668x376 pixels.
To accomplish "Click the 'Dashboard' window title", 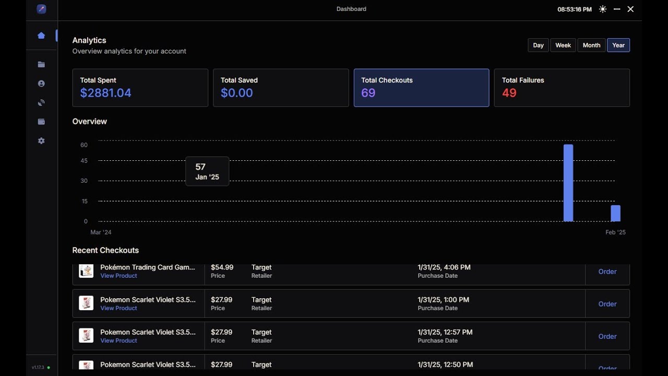I will tap(351, 9).
